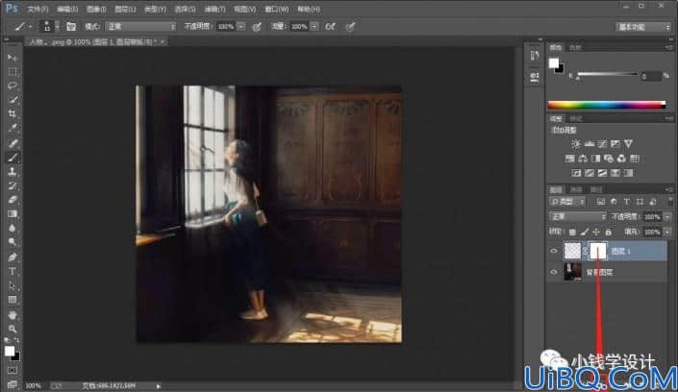678x392 pixels.
Task: Select the Dodge tool
Action: (13, 242)
